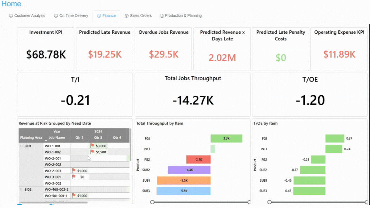Click the info icon beside Customer Analysis
Viewport: 370px width, 208px height.
pos(11,15)
